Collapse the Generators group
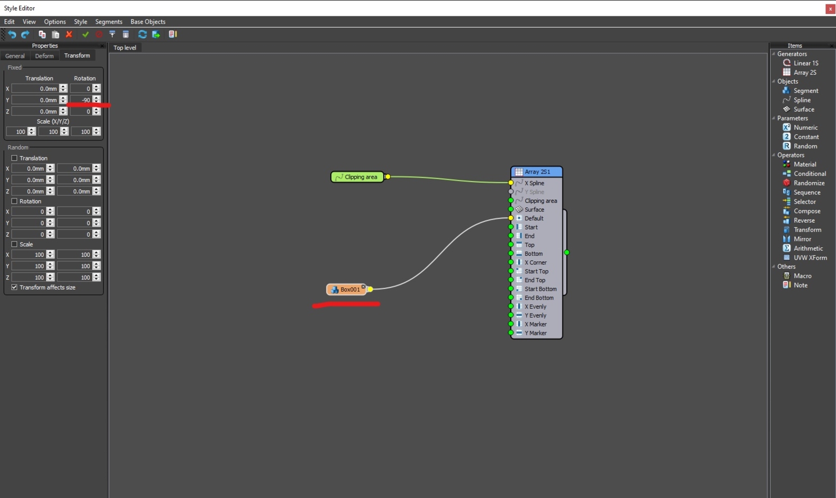This screenshot has height=498, width=836. pos(774,54)
